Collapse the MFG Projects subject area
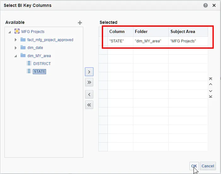Screen dimensions: 221x174 pos(9,32)
